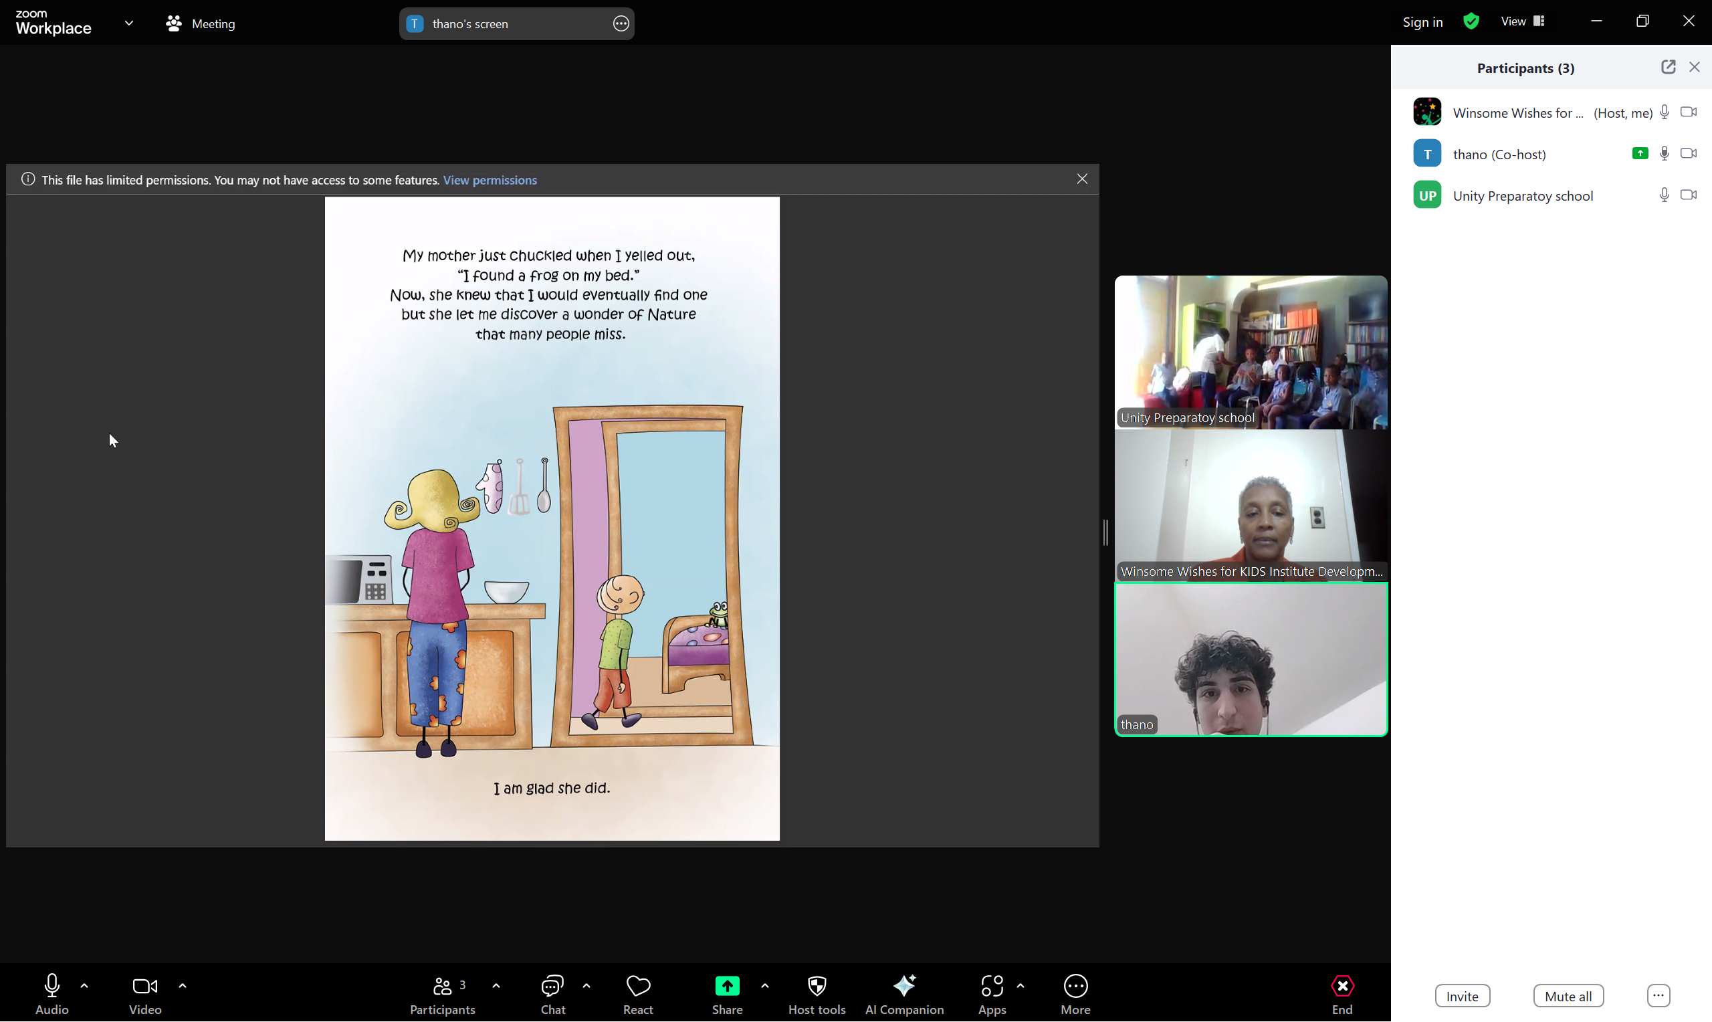1712x1022 pixels.
Task: Expand audio settings arrow next to Audio
Action: (x=85, y=985)
